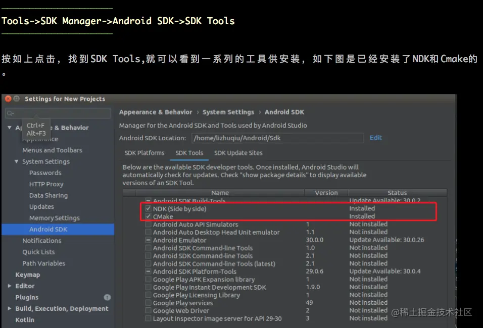Click the Plugins update count badge
Viewport: 483px width, 328px height.
click(107, 297)
